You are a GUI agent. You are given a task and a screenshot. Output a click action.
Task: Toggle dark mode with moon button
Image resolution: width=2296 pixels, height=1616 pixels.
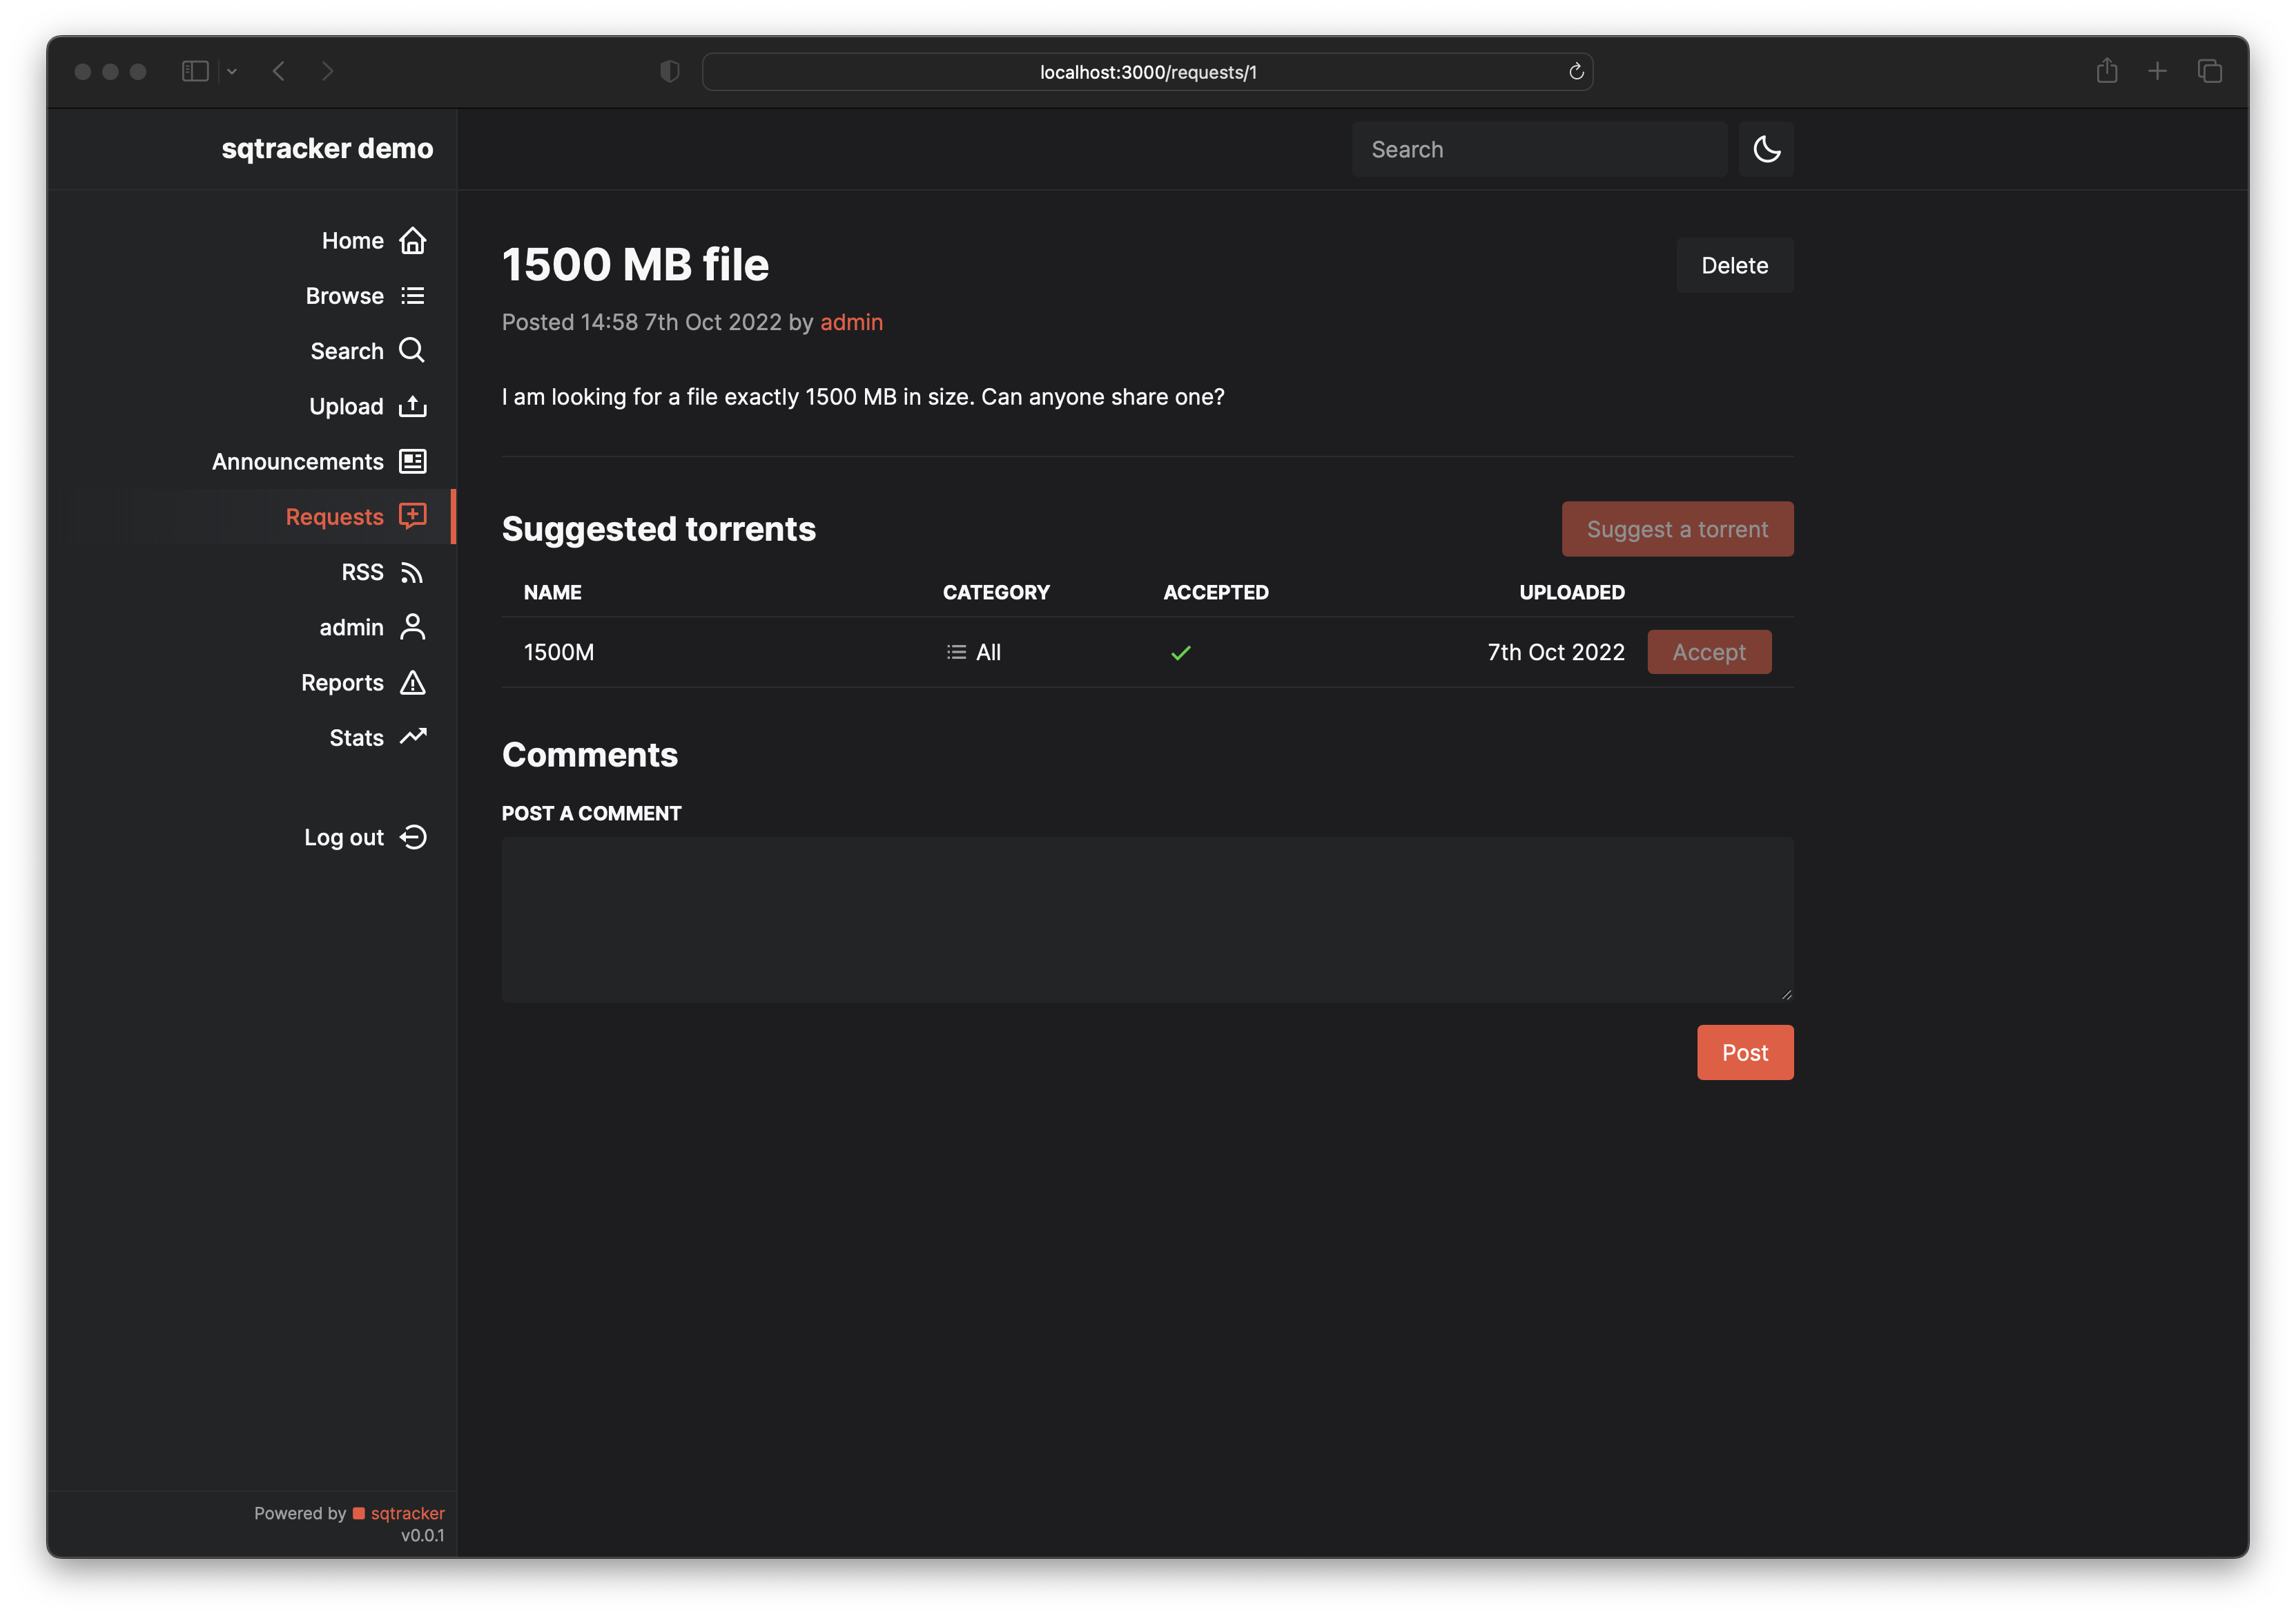(1765, 149)
